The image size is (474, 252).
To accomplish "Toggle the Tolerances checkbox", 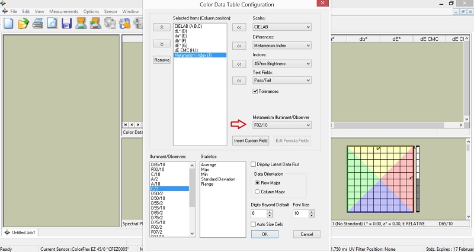I will click(x=255, y=92).
